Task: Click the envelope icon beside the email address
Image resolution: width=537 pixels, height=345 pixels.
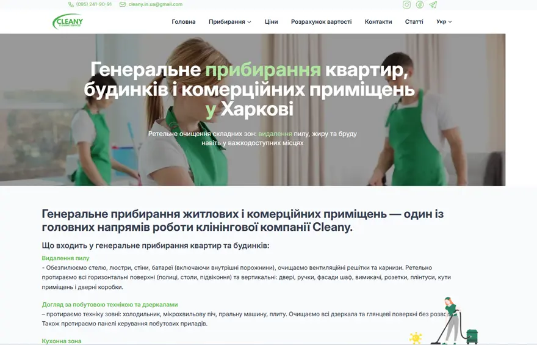Action: point(123,4)
